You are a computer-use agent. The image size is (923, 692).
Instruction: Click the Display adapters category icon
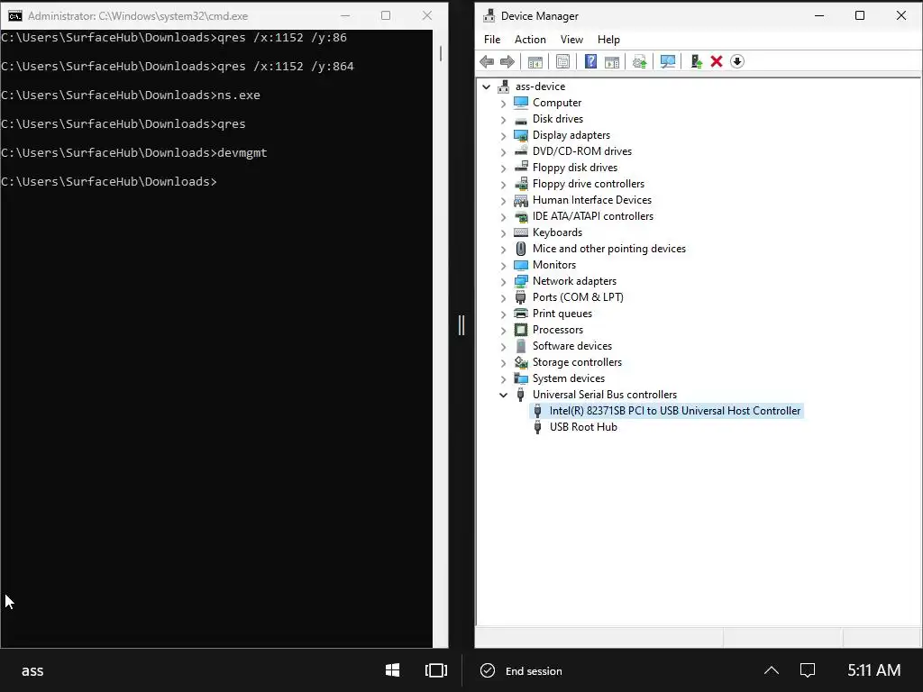tap(521, 135)
